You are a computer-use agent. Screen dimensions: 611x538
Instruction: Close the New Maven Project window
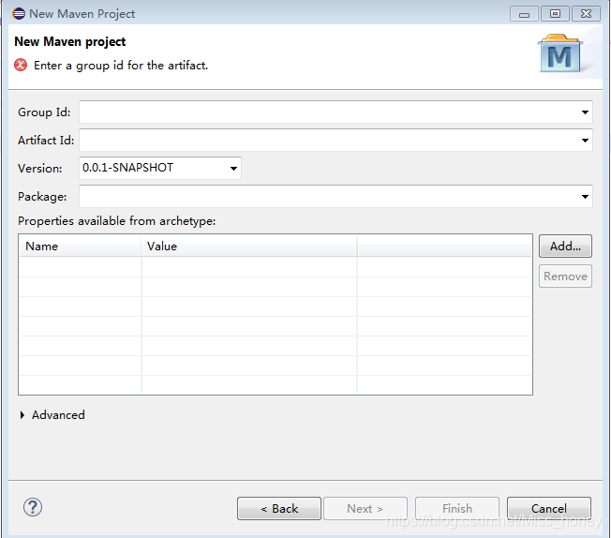586,14
